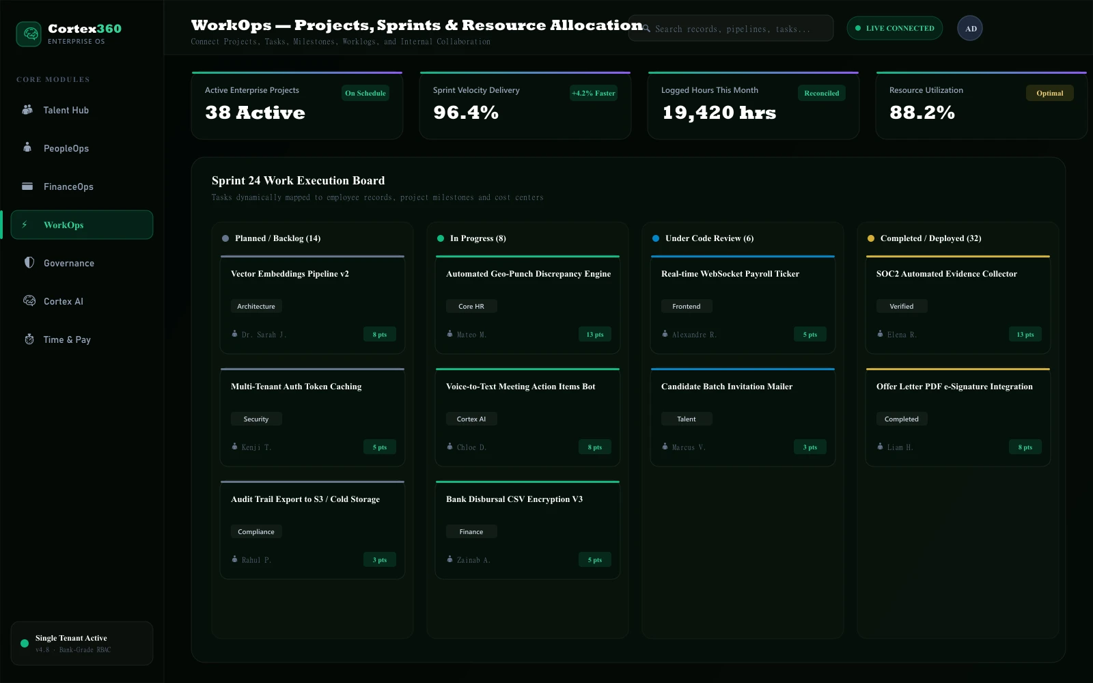Image resolution: width=1093 pixels, height=683 pixels.
Task: Click the assignee icon beside Chloe D.
Action: (x=450, y=447)
